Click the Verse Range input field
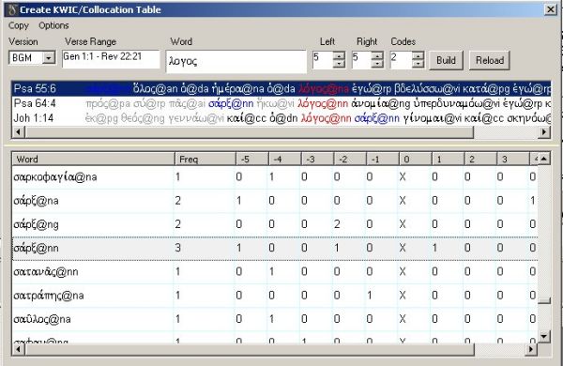The image size is (563, 366). coord(111,58)
